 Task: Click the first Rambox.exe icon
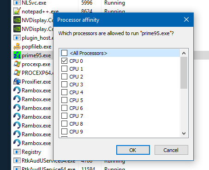pos(17,91)
